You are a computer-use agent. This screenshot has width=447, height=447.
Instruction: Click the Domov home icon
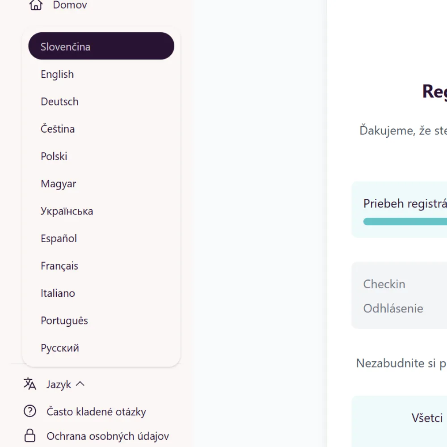coord(36,5)
